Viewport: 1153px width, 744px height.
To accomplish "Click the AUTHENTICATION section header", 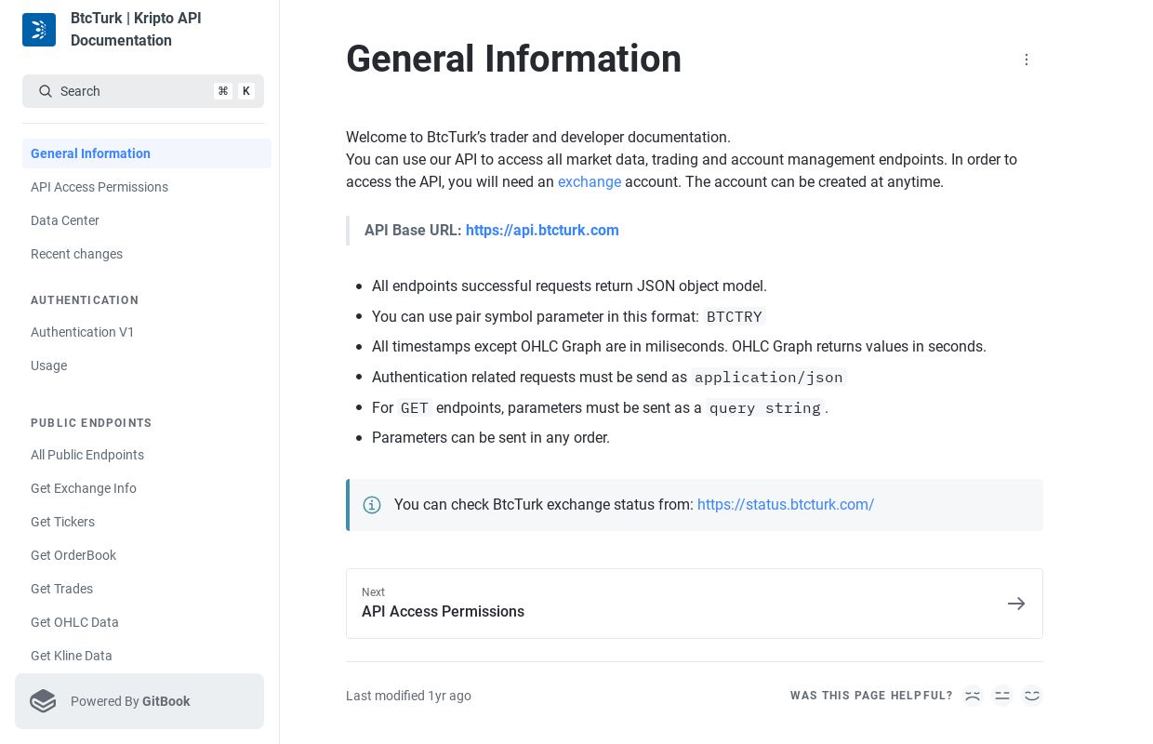I will [x=85, y=300].
